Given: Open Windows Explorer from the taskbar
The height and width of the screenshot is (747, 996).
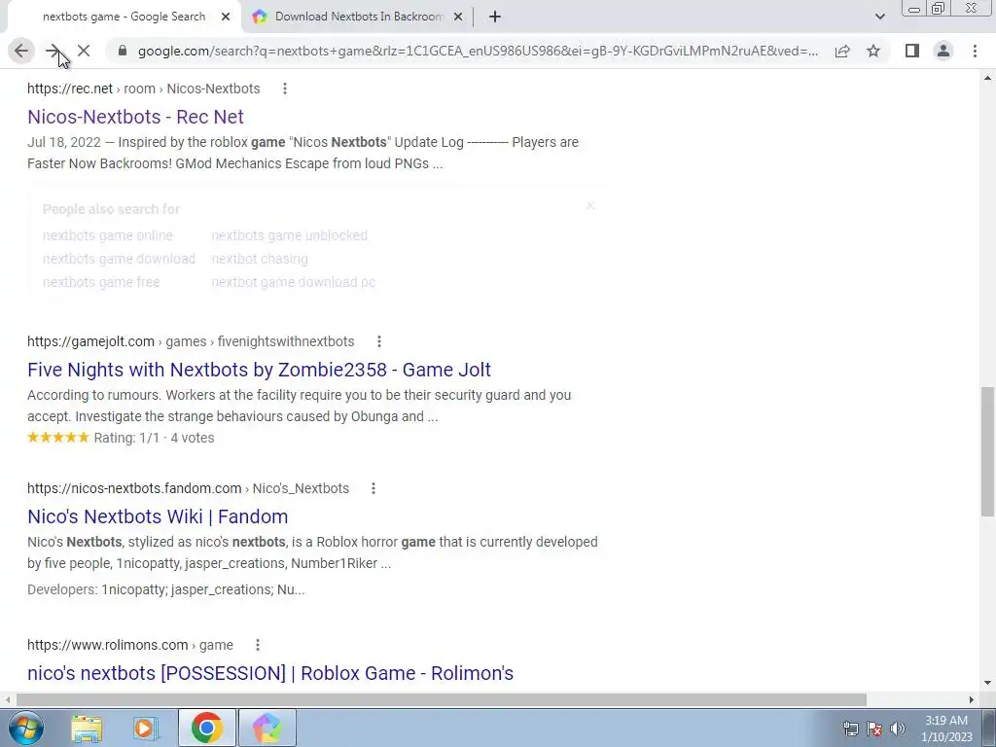Looking at the screenshot, I should [x=87, y=728].
